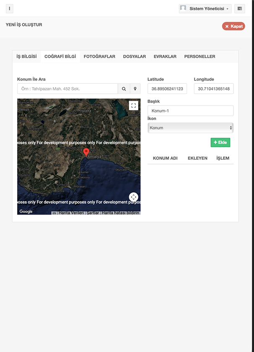
Task: Toggle fullscreen view on the map
Action: 133,106
